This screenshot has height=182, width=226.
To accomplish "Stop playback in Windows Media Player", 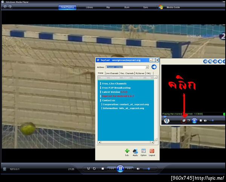I will pos(102,168).
